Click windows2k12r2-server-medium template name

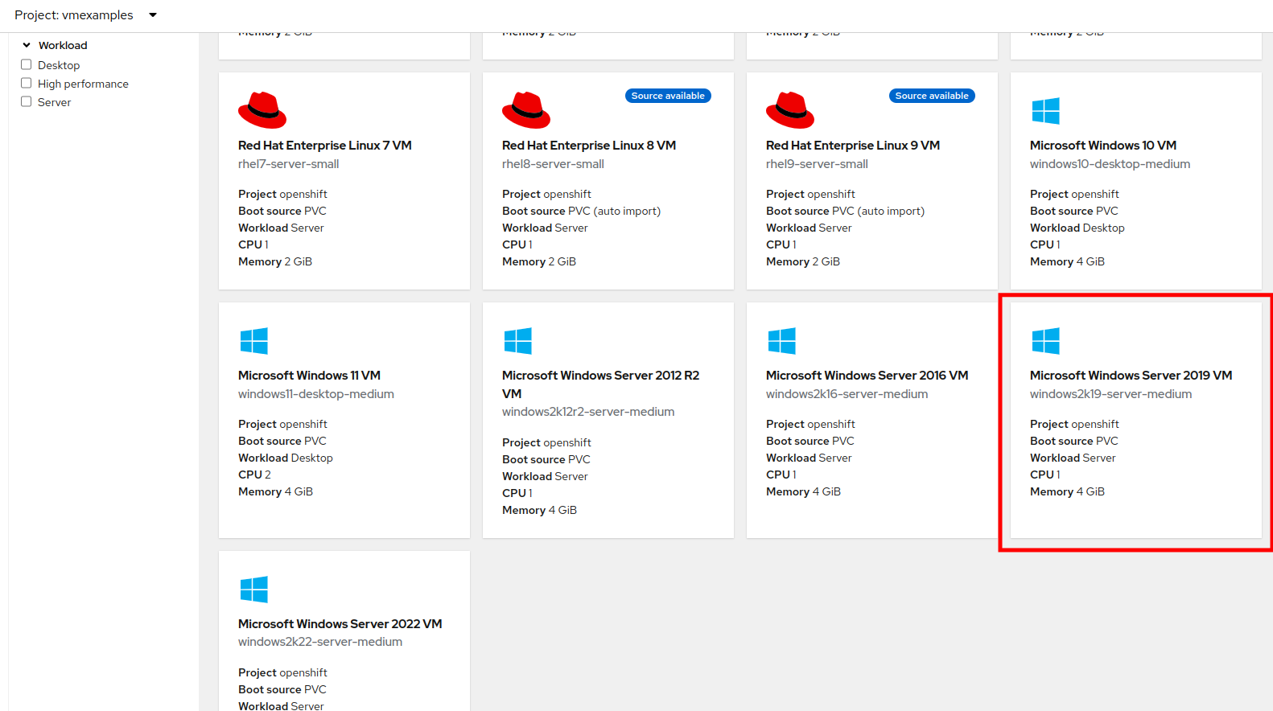click(x=588, y=412)
